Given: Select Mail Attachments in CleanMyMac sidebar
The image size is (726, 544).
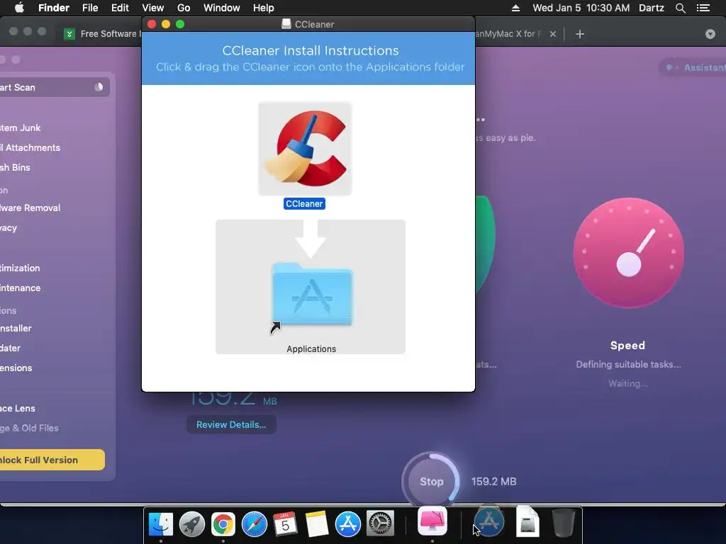Looking at the screenshot, I should coord(30,147).
